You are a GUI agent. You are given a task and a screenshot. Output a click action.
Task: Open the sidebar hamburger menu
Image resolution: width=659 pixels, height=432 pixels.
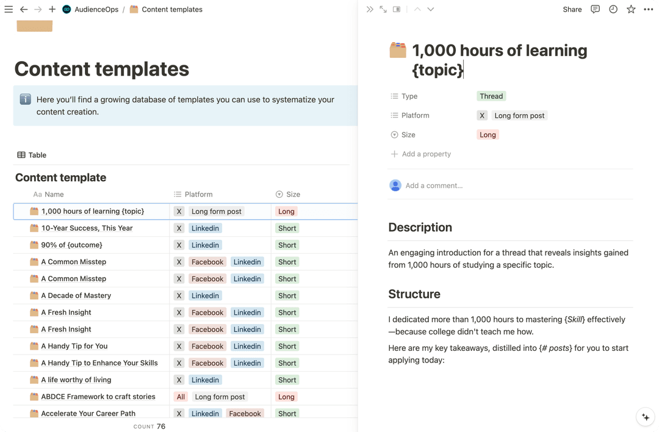click(x=9, y=10)
